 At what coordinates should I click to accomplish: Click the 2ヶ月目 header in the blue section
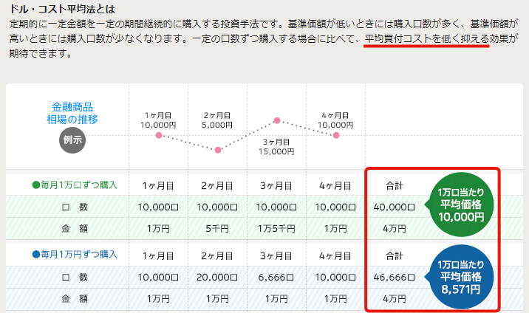click(x=217, y=256)
